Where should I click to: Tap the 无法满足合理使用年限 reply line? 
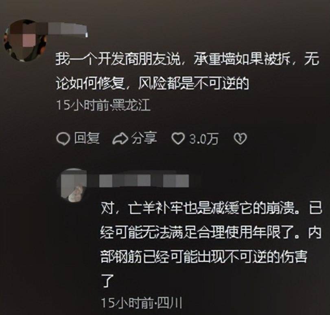click(x=211, y=233)
